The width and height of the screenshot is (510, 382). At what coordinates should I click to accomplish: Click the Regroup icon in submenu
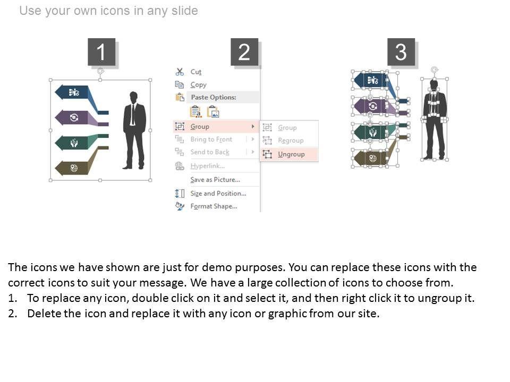pos(267,140)
